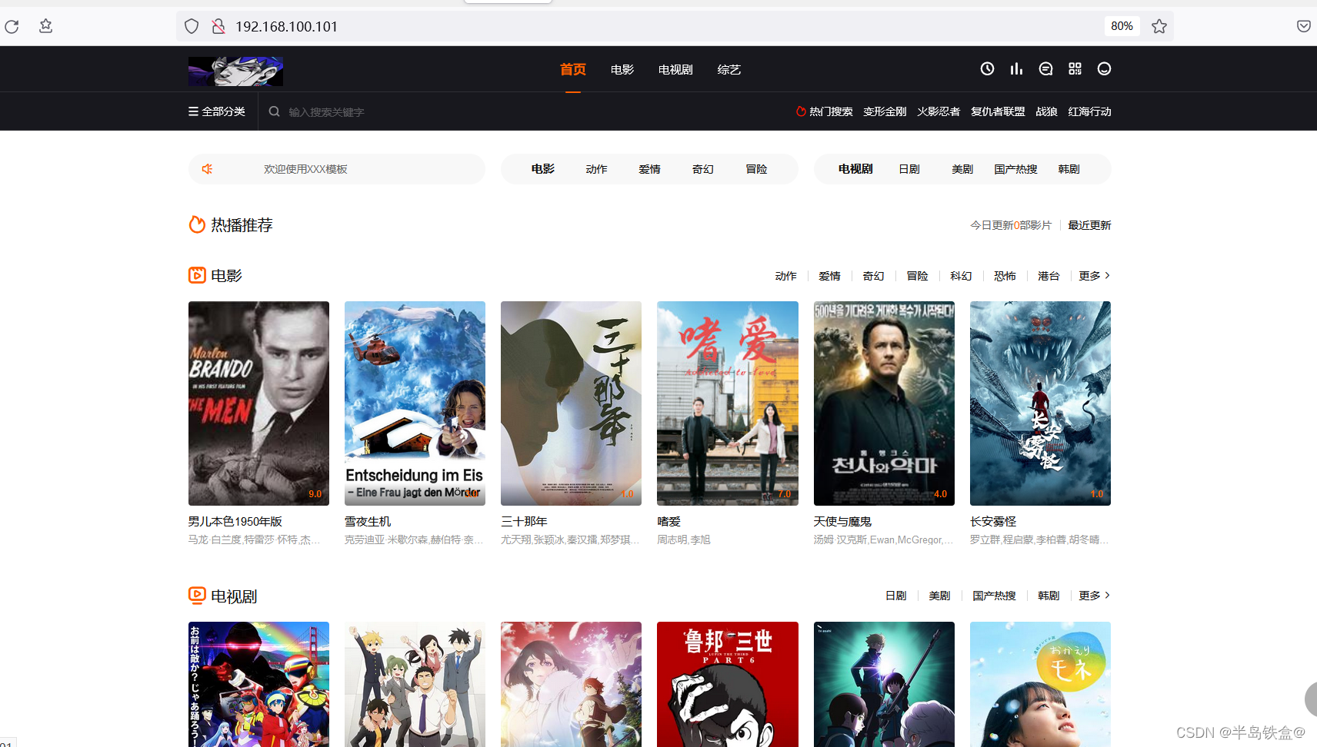Click the orange play icon beside 电视剧 section

[197, 596]
